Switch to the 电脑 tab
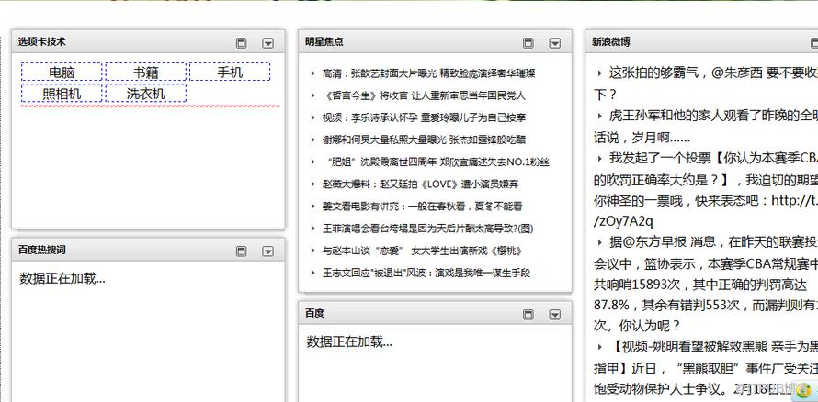Image resolution: width=818 pixels, height=402 pixels. [x=62, y=72]
